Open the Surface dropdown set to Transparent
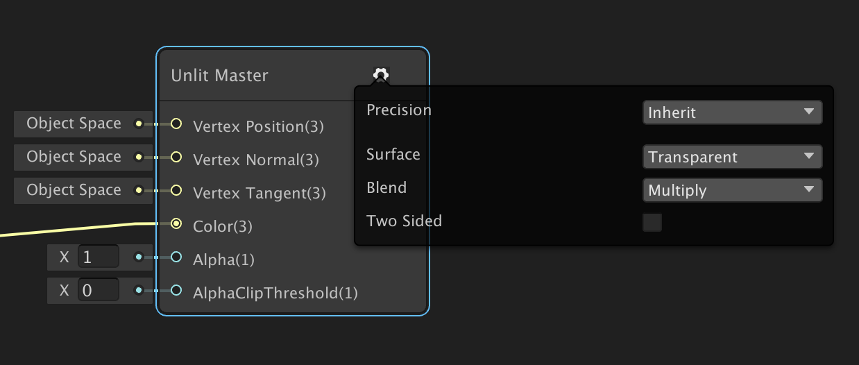Screen dimensions: 859x365 pyautogui.click(x=732, y=157)
